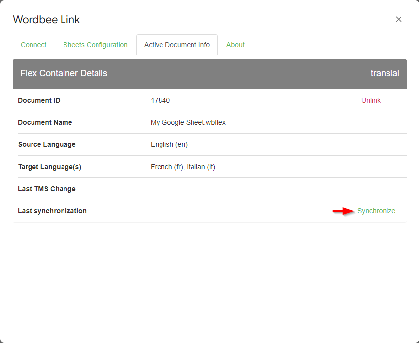Click the Last synchronization label
This screenshot has height=343, width=419.
tap(52, 211)
